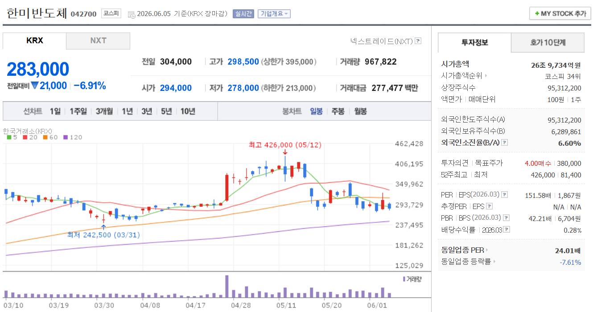Toggle the 실시간 real-time button
593x312 pixels.
click(x=243, y=14)
